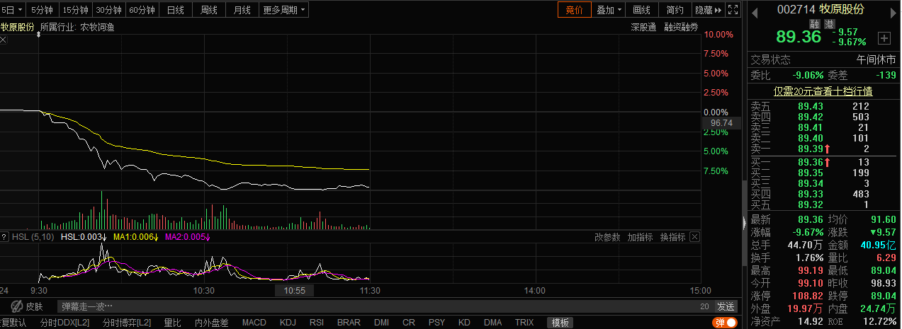The width and height of the screenshot is (902, 329).
Task: Click the double-arrow marker above the chart
Action: click(x=38, y=33)
